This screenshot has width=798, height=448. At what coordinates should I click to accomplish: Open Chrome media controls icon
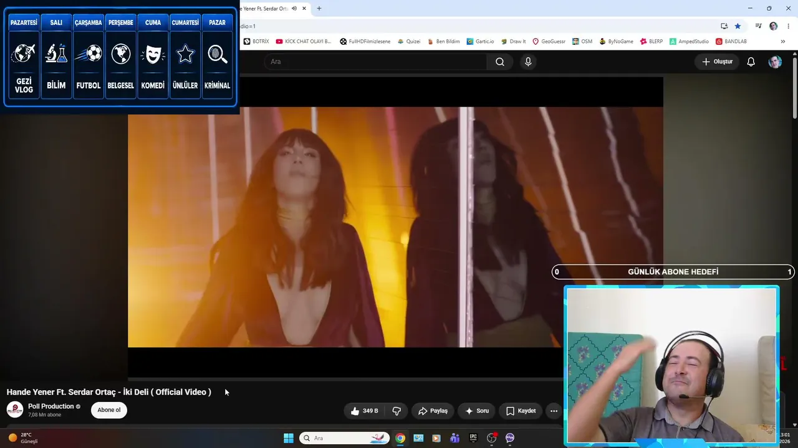pos(758,26)
